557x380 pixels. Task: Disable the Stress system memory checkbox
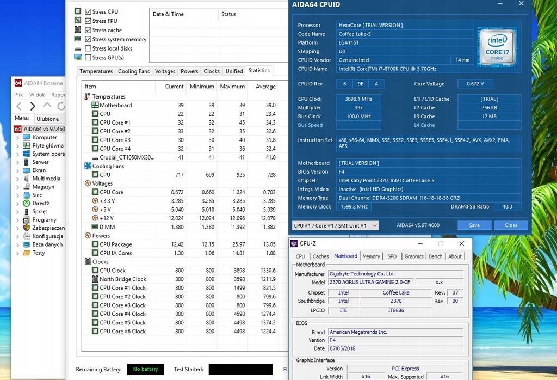point(88,39)
